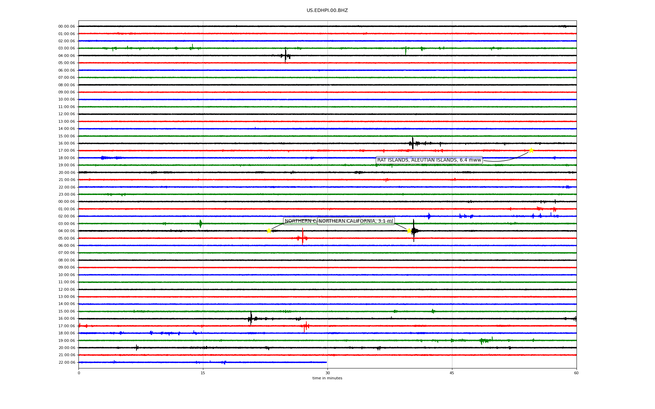This screenshot has width=655, height=409.
Task: Click the yellow star on the Rat Islands event
Action: tap(531, 150)
